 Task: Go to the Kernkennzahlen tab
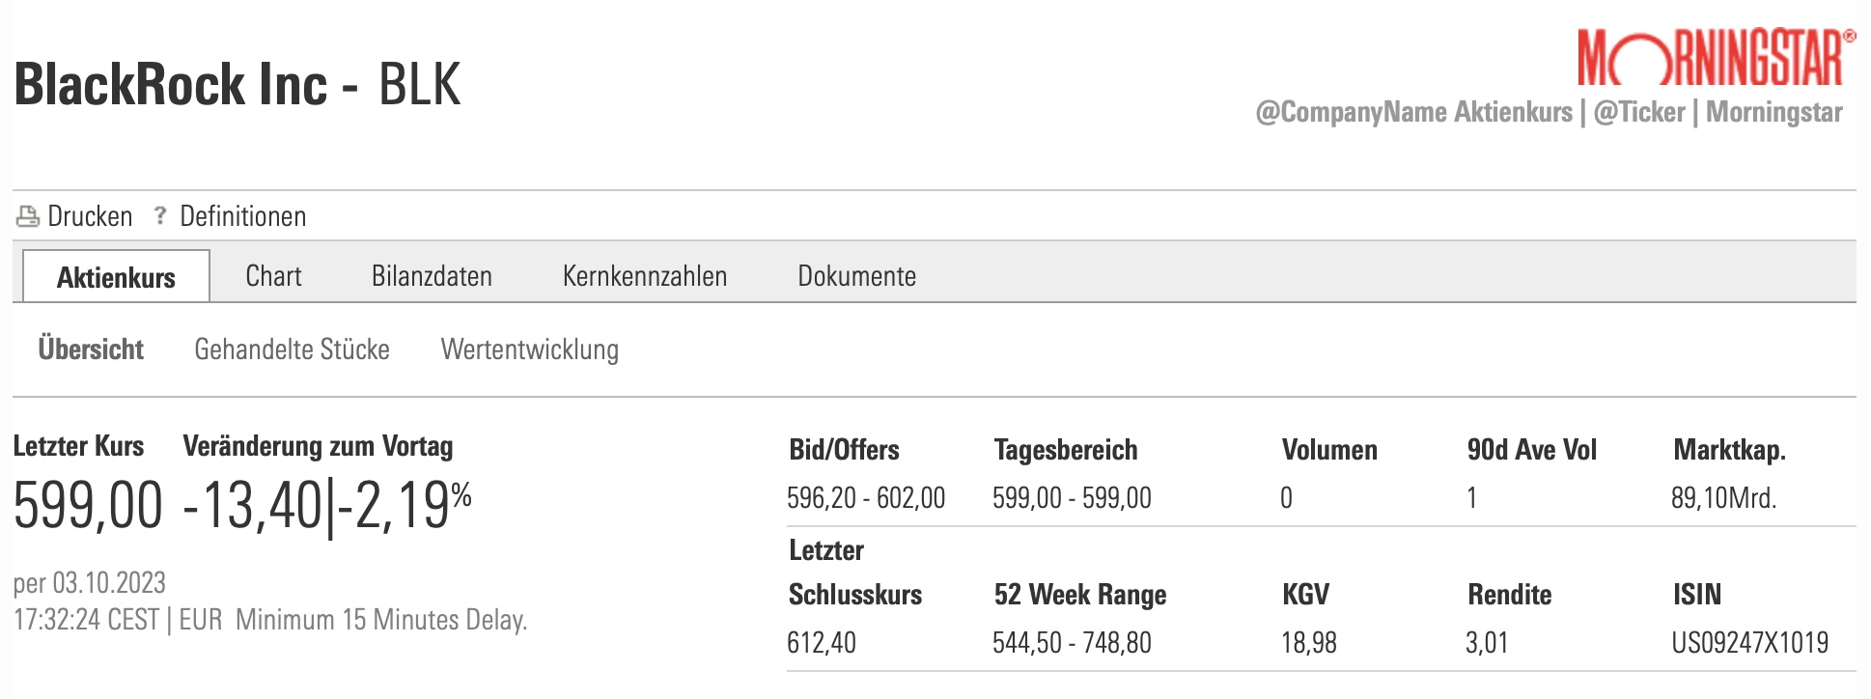pyautogui.click(x=644, y=276)
